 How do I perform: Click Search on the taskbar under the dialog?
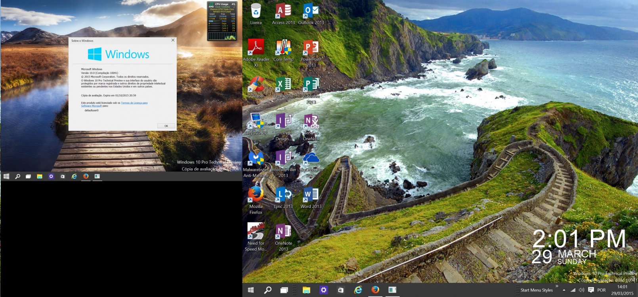[x=17, y=176]
